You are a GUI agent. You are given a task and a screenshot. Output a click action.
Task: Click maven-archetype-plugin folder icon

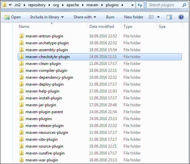[x=21, y=43]
